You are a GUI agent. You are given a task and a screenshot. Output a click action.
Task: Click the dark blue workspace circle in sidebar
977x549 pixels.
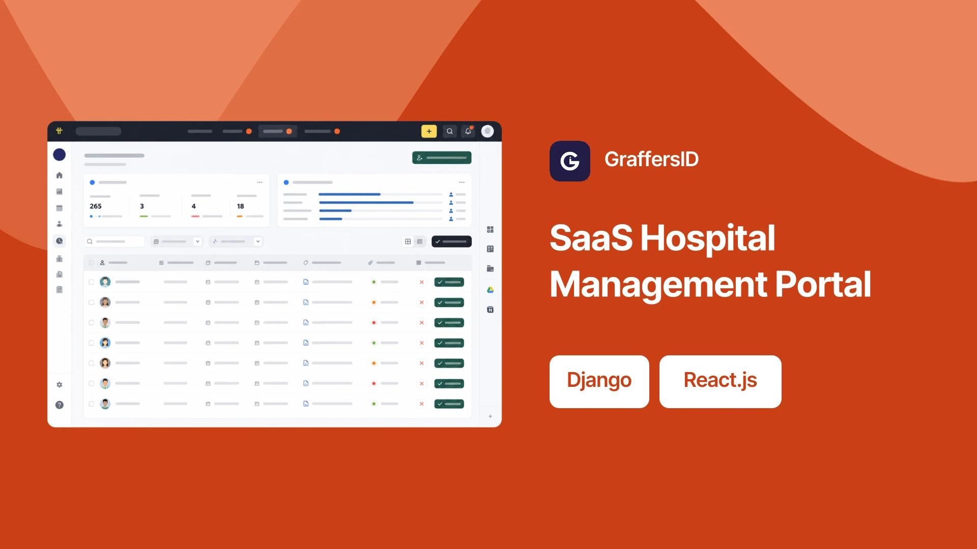pyautogui.click(x=60, y=155)
